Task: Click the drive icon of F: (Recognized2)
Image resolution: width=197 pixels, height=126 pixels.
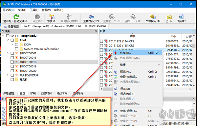Action: (12, 36)
